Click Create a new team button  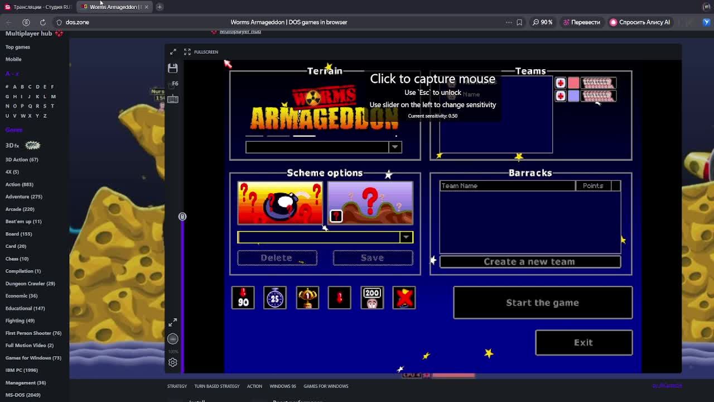(530, 262)
